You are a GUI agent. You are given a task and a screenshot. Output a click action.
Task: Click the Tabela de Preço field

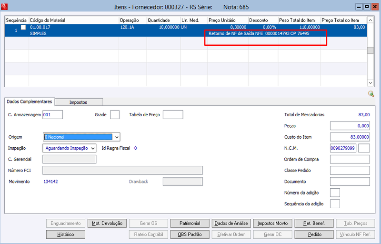point(173,115)
